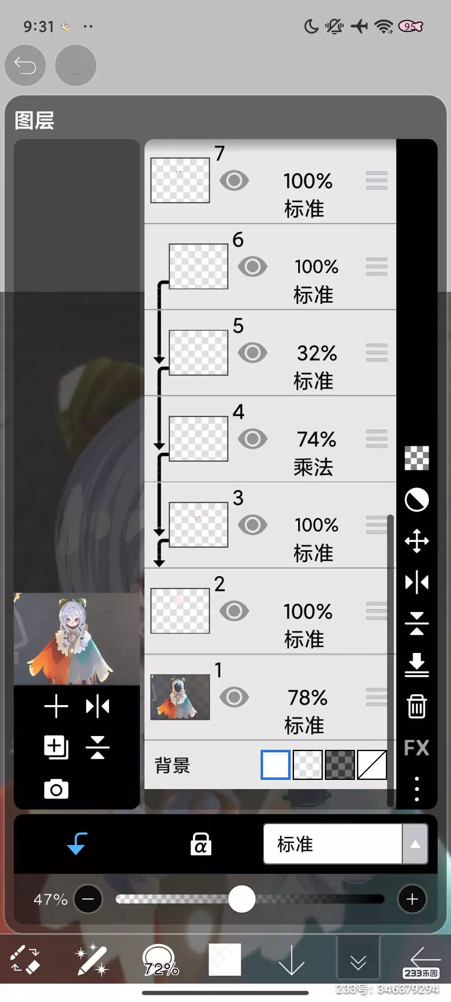This screenshot has height=1002, width=451.
Task: Click the merge down arrow in right sidebar
Action: (416, 665)
